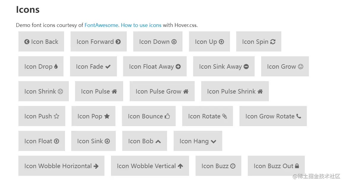The image size is (346, 185).
Task: Open the How to use icons link
Action: [141, 25]
